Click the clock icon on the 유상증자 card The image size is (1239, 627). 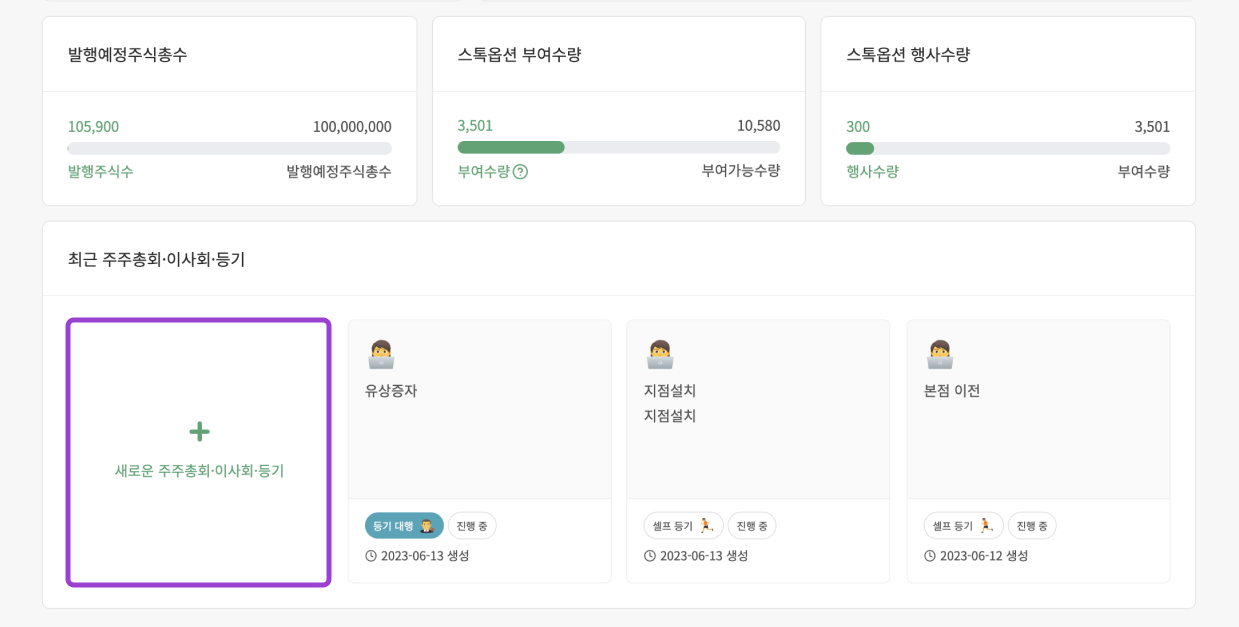pos(371,556)
